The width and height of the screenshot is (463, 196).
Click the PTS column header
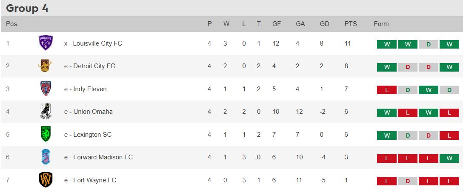351,24
